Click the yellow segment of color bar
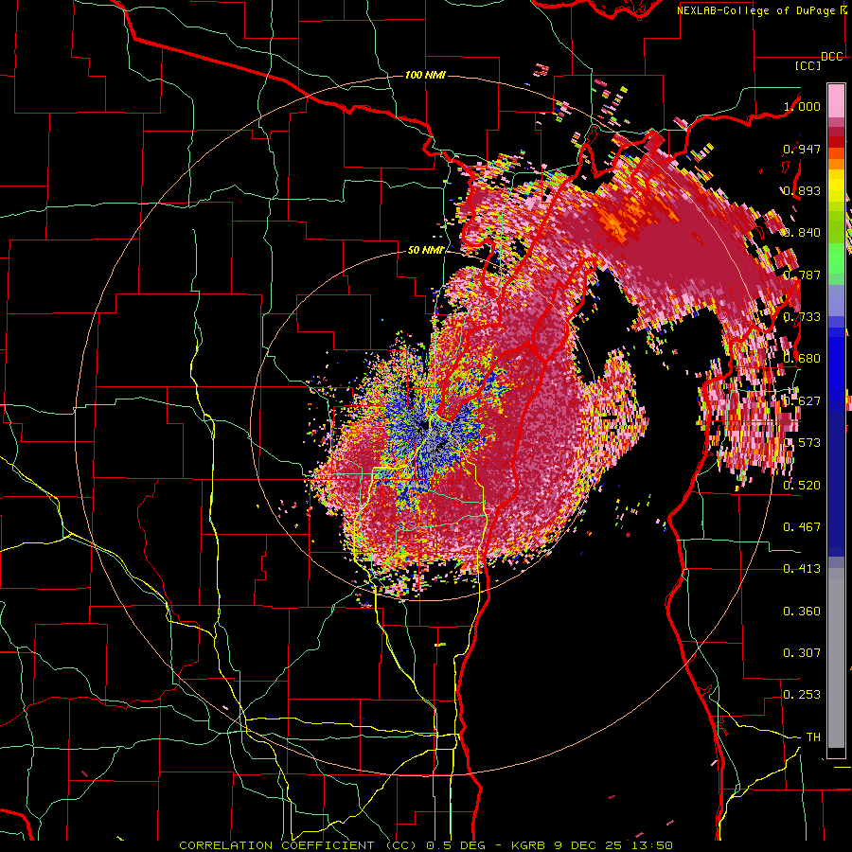The height and width of the screenshot is (852, 852). [836, 186]
